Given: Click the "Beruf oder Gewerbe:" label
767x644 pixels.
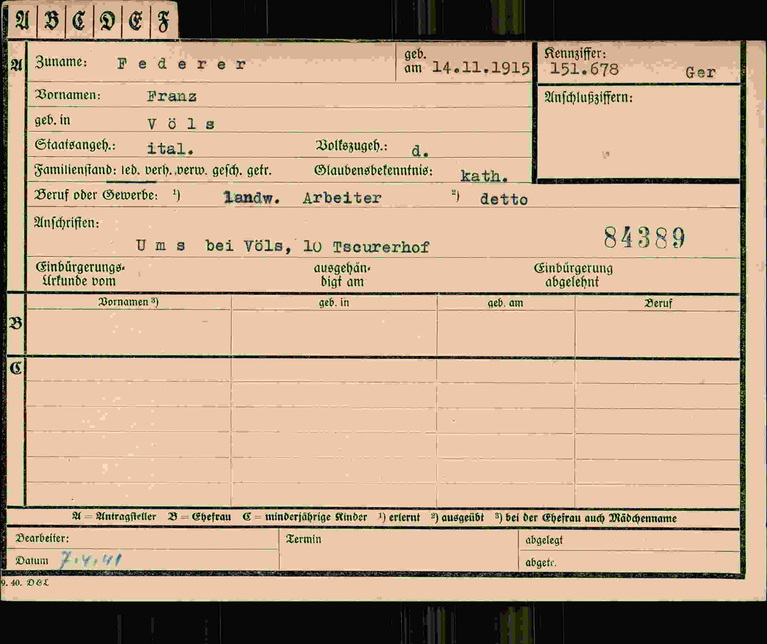Looking at the screenshot, I should pos(96,195).
